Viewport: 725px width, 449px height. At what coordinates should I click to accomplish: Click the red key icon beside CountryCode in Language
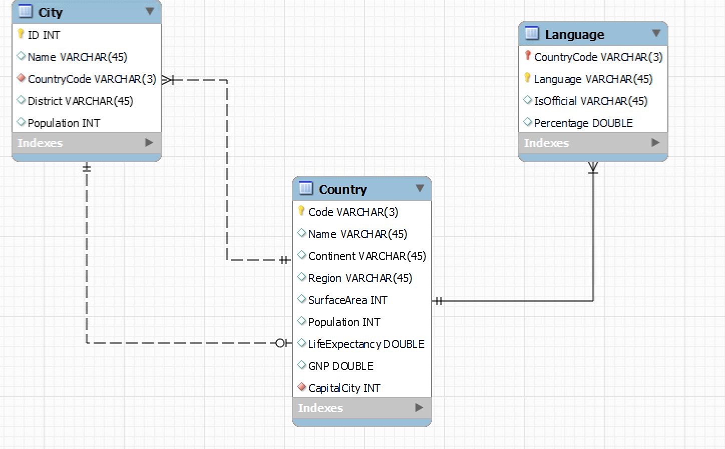528,56
